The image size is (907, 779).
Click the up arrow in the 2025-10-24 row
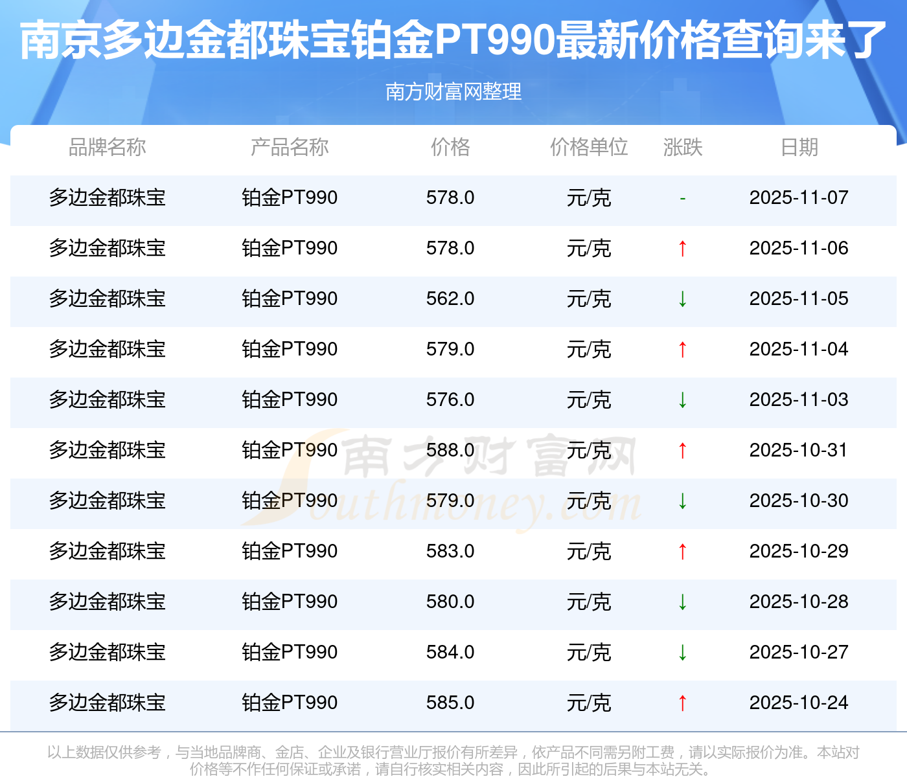click(x=682, y=703)
